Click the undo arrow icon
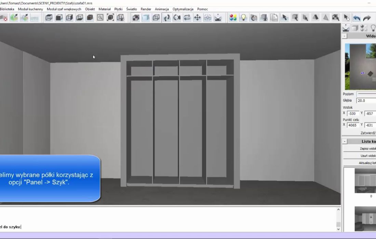The height and width of the screenshot is (239, 376). tap(357, 18)
